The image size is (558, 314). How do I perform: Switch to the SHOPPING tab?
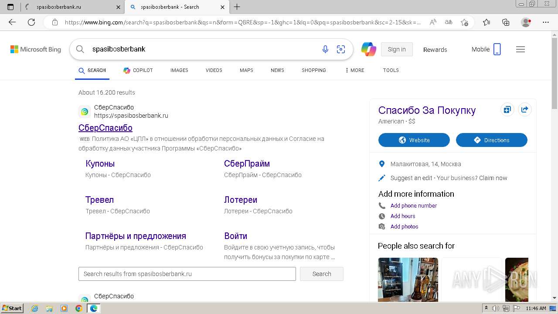(x=314, y=70)
